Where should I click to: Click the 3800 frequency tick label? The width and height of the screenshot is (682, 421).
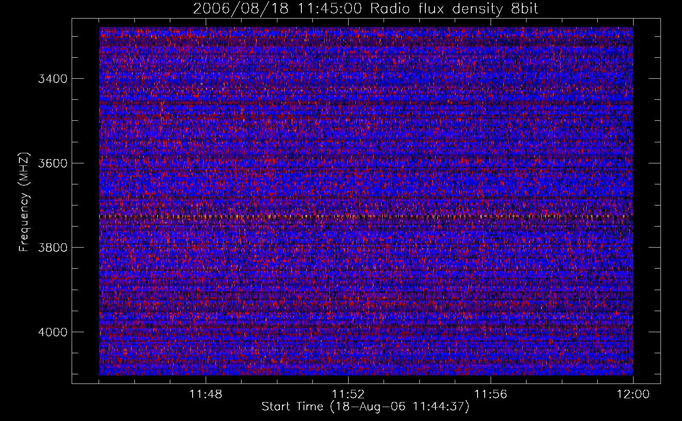(53, 248)
